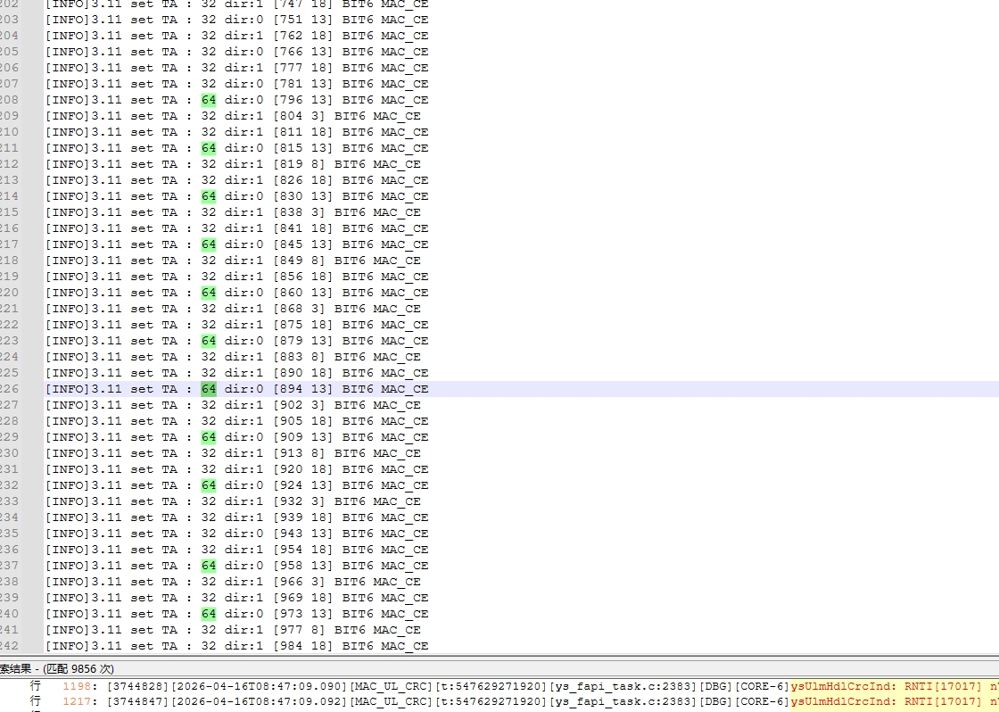Click the search results header showing 9856 matches
This screenshot has height=712, width=999.
(x=57, y=668)
